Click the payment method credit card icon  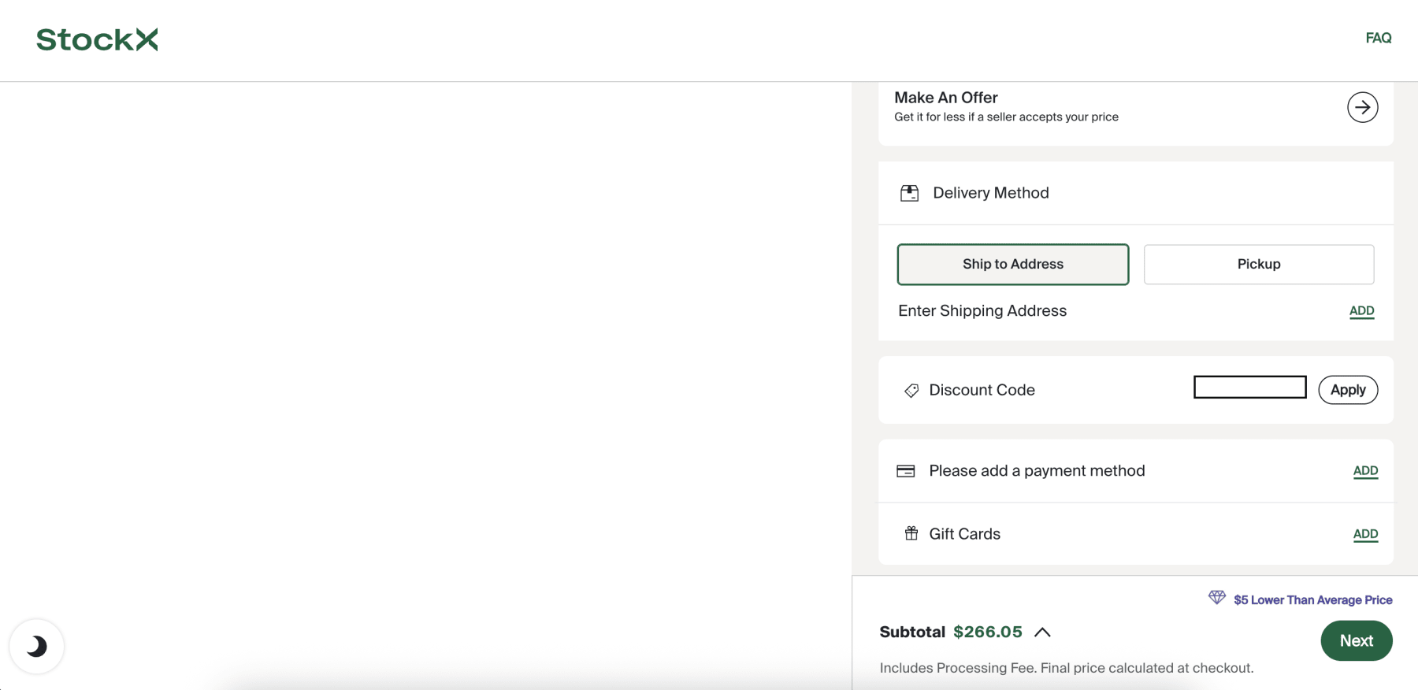(x=906, y=471)
